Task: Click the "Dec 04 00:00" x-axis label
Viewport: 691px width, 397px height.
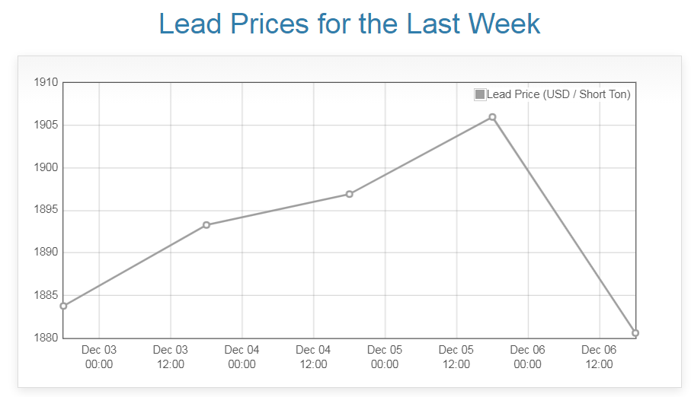Action: point(242,357)
